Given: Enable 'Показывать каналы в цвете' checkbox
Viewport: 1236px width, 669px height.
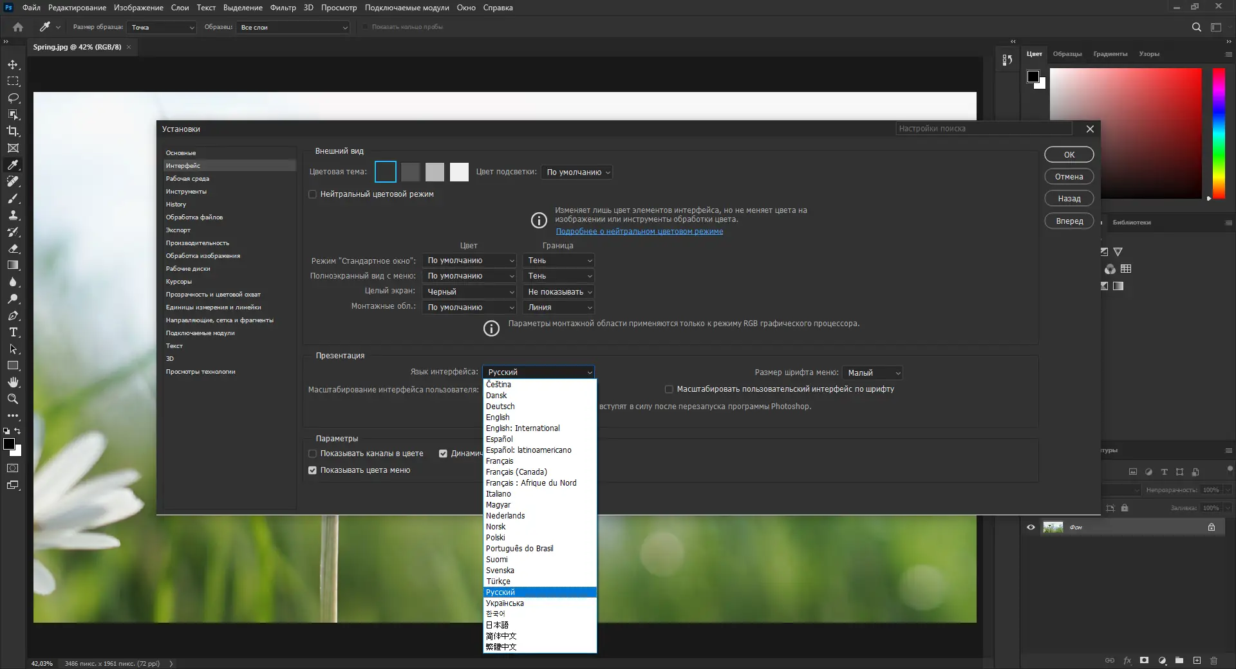Looking at the screenshot, I should (x=313, y=454).
